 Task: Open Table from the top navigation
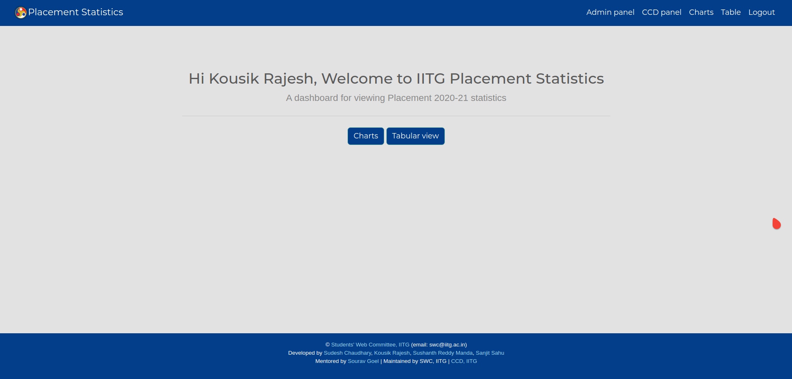pos(731,12)
